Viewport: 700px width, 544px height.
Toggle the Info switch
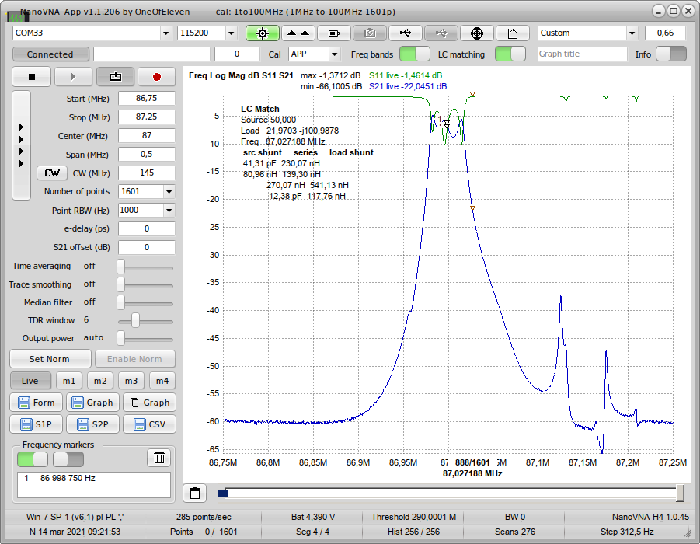pos(670,54)
